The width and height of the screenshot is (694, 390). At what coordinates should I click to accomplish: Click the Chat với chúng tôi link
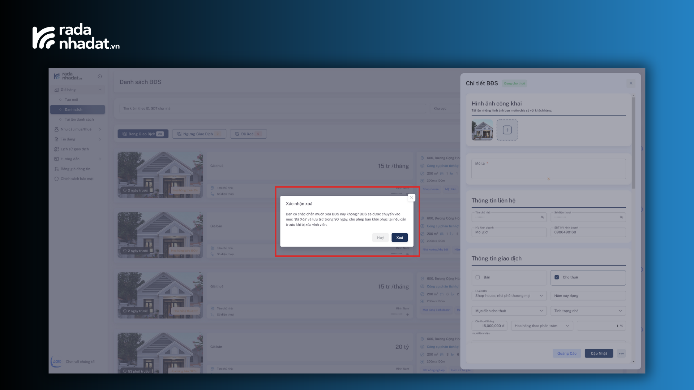pos(80,362)
